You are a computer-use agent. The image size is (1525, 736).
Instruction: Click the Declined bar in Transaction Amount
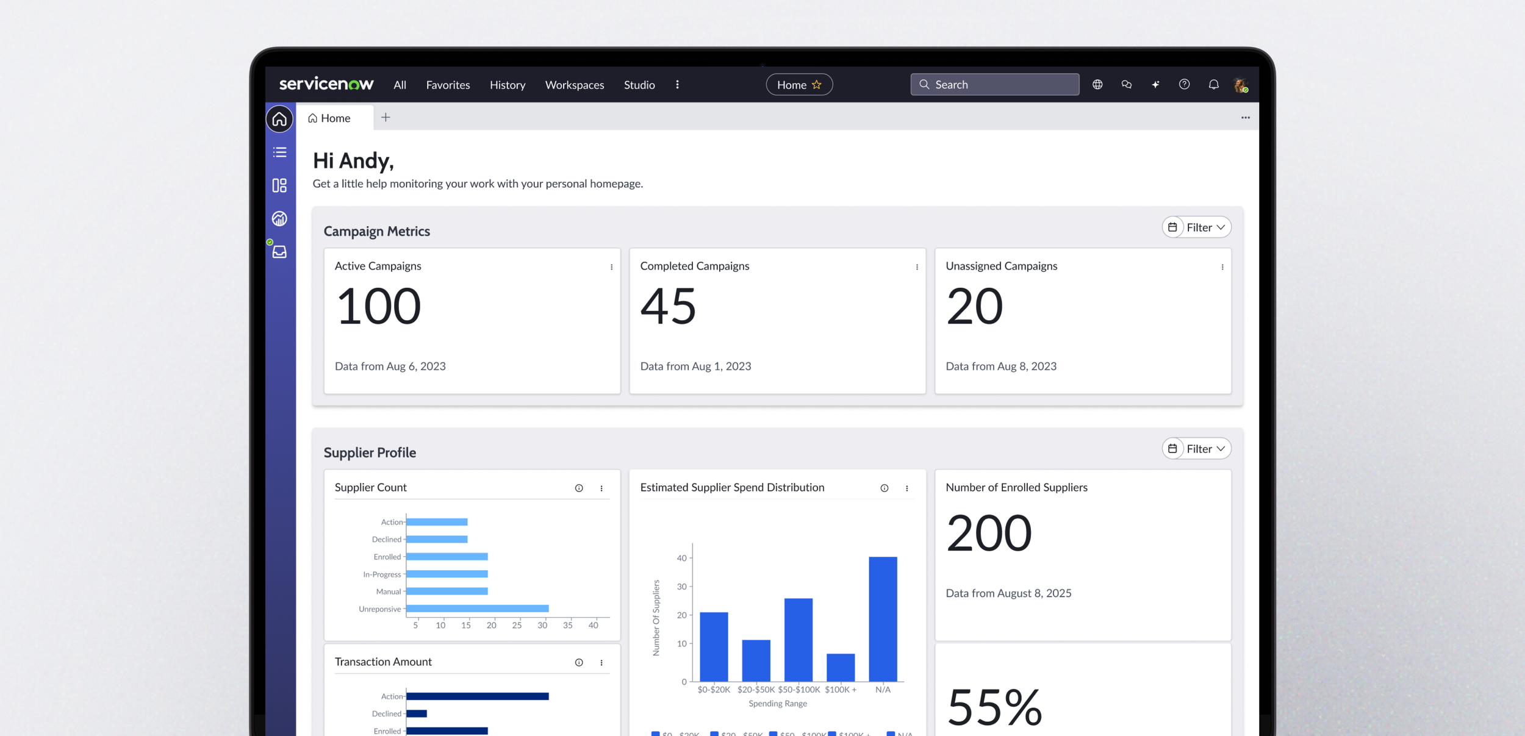(417, 713)
